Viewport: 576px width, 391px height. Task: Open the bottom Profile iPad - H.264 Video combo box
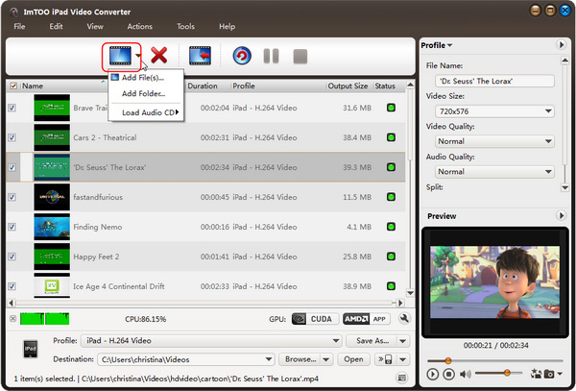[211, 341]
